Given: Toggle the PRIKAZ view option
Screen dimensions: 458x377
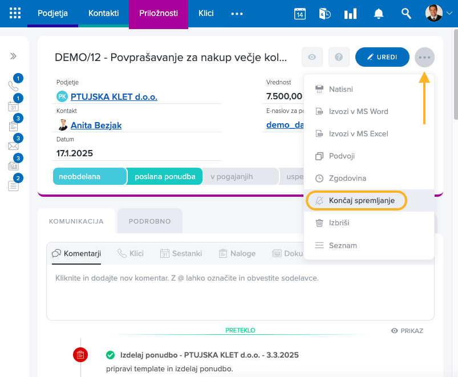Looking at the screenshot, I should coord(407,331).
